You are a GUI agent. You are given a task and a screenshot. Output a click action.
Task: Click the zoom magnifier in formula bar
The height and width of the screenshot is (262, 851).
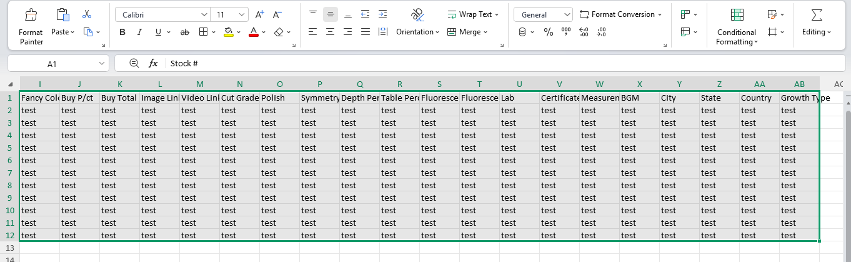(x=134, y=63)
